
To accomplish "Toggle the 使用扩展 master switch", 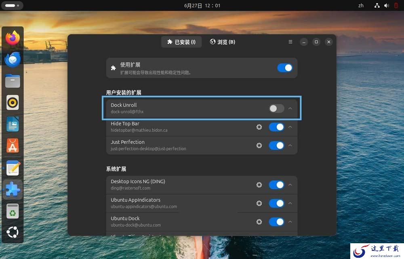I will coord(285,68).
